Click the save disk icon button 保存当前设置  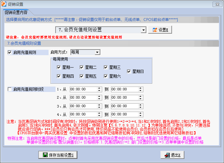click(58, 155)
